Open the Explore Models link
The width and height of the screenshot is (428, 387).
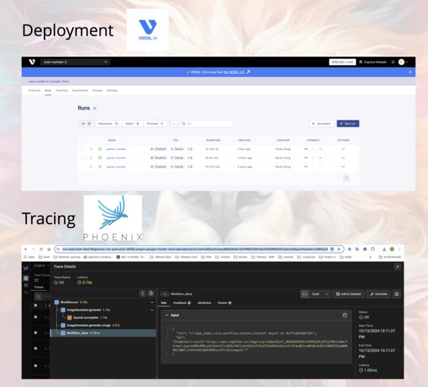[x=373, y=62]
